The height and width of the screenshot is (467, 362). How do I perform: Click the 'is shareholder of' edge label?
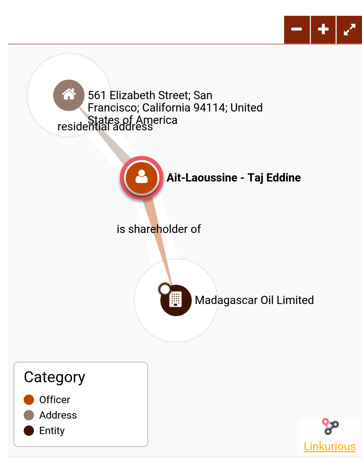(x=159, y=229)
